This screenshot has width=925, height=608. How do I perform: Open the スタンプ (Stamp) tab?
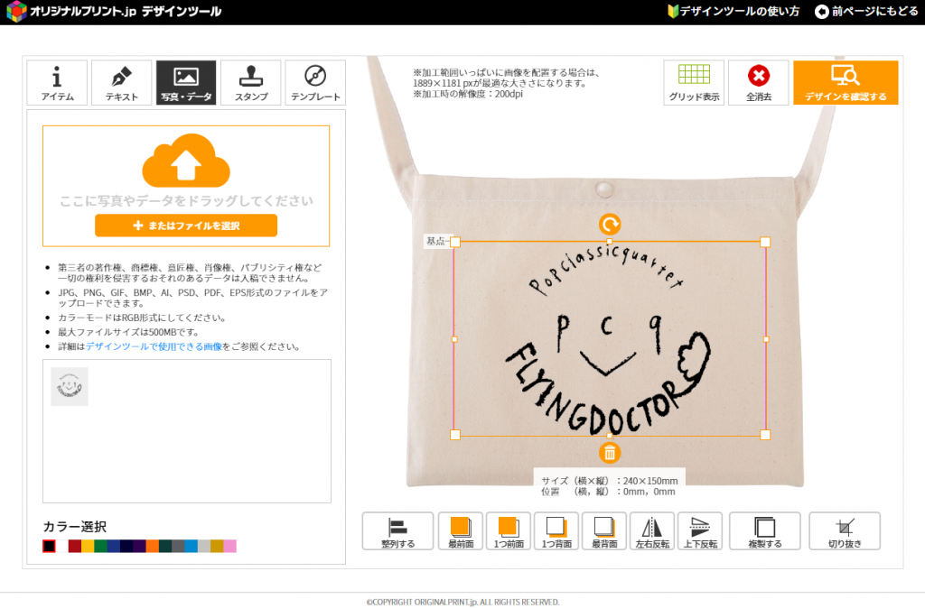[251, 82]
